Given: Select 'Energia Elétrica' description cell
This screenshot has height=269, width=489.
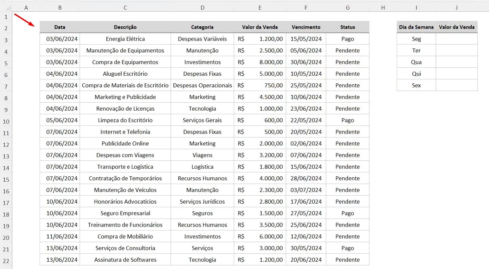Looking at the screenshot, I should click(x=125, y=39).
